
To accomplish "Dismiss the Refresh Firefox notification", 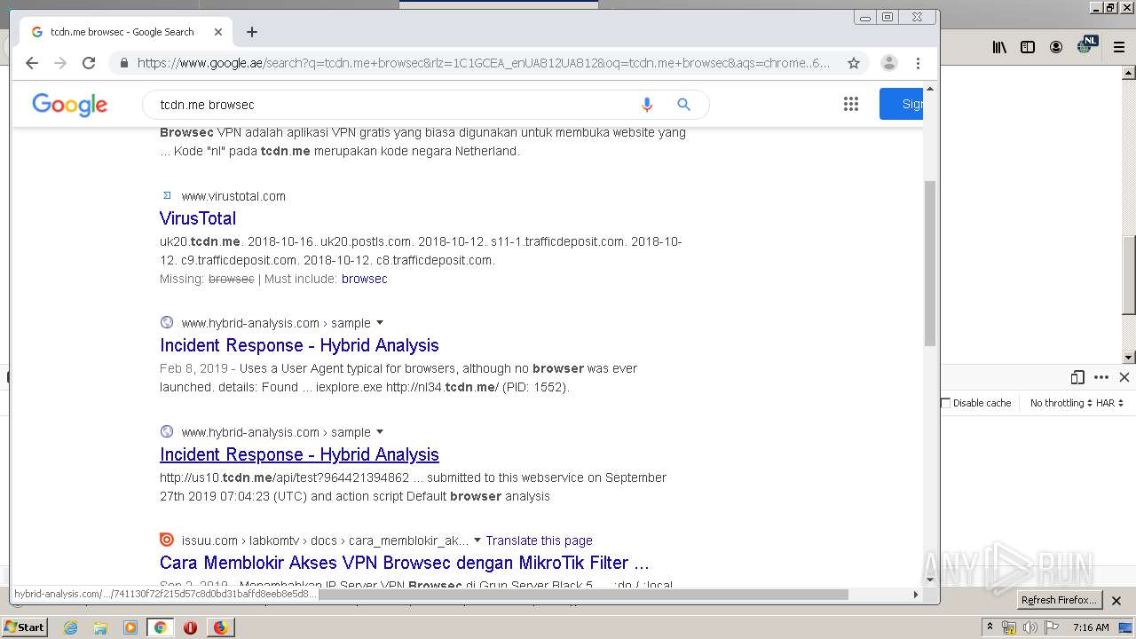I will [x=1116, y=601].
